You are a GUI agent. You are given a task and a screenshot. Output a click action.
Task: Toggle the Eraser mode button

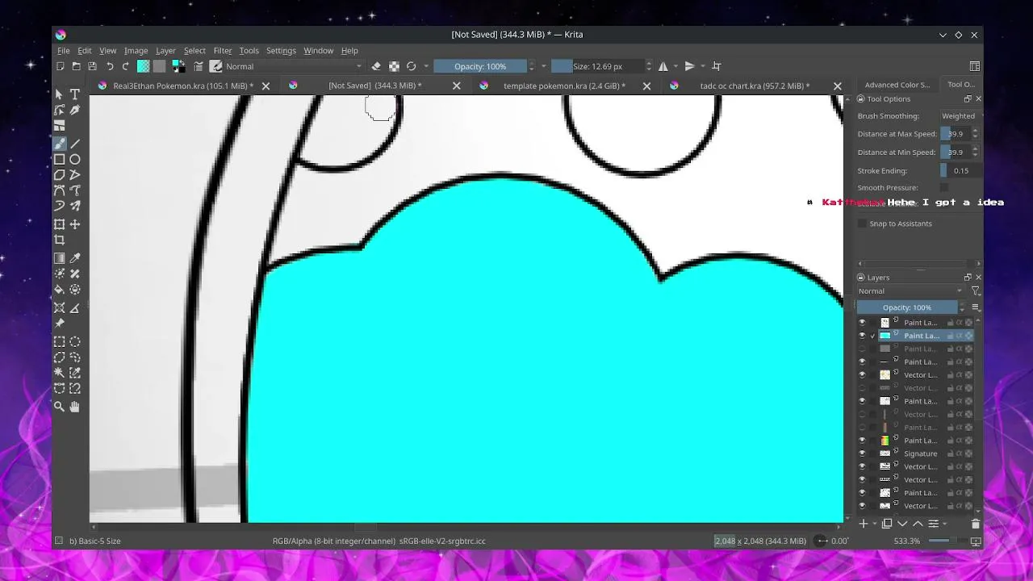pos(376,66)
